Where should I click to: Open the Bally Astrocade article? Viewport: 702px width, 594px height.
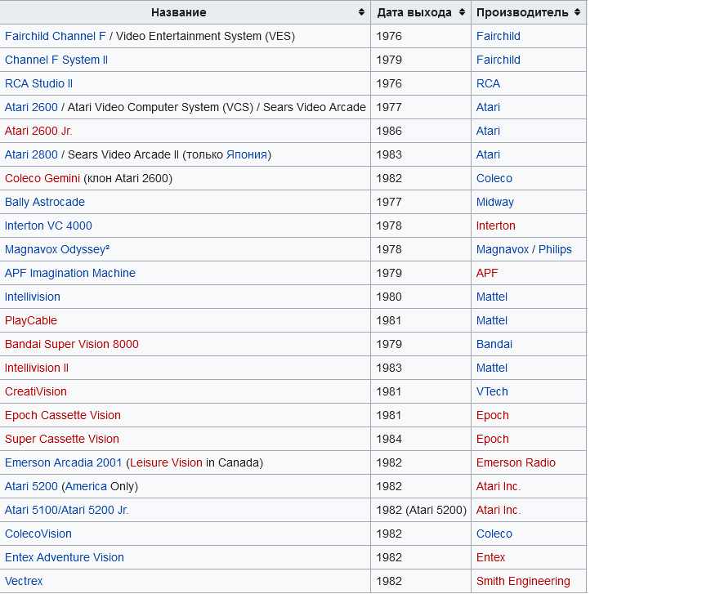[x=45, y=203]
